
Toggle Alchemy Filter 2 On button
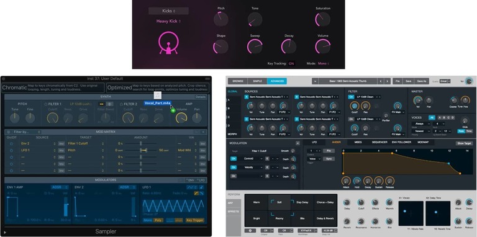351,119
